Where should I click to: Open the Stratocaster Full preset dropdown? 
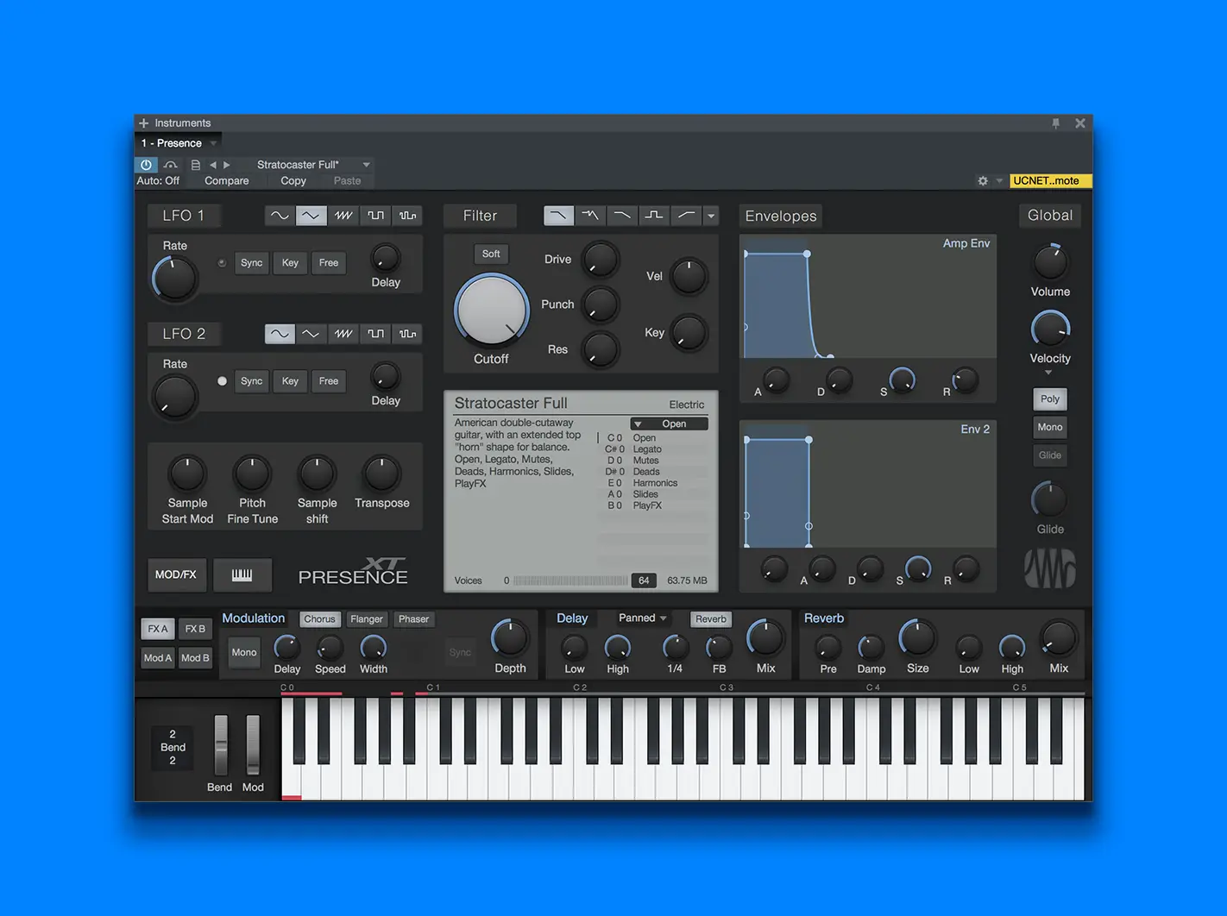366,165
